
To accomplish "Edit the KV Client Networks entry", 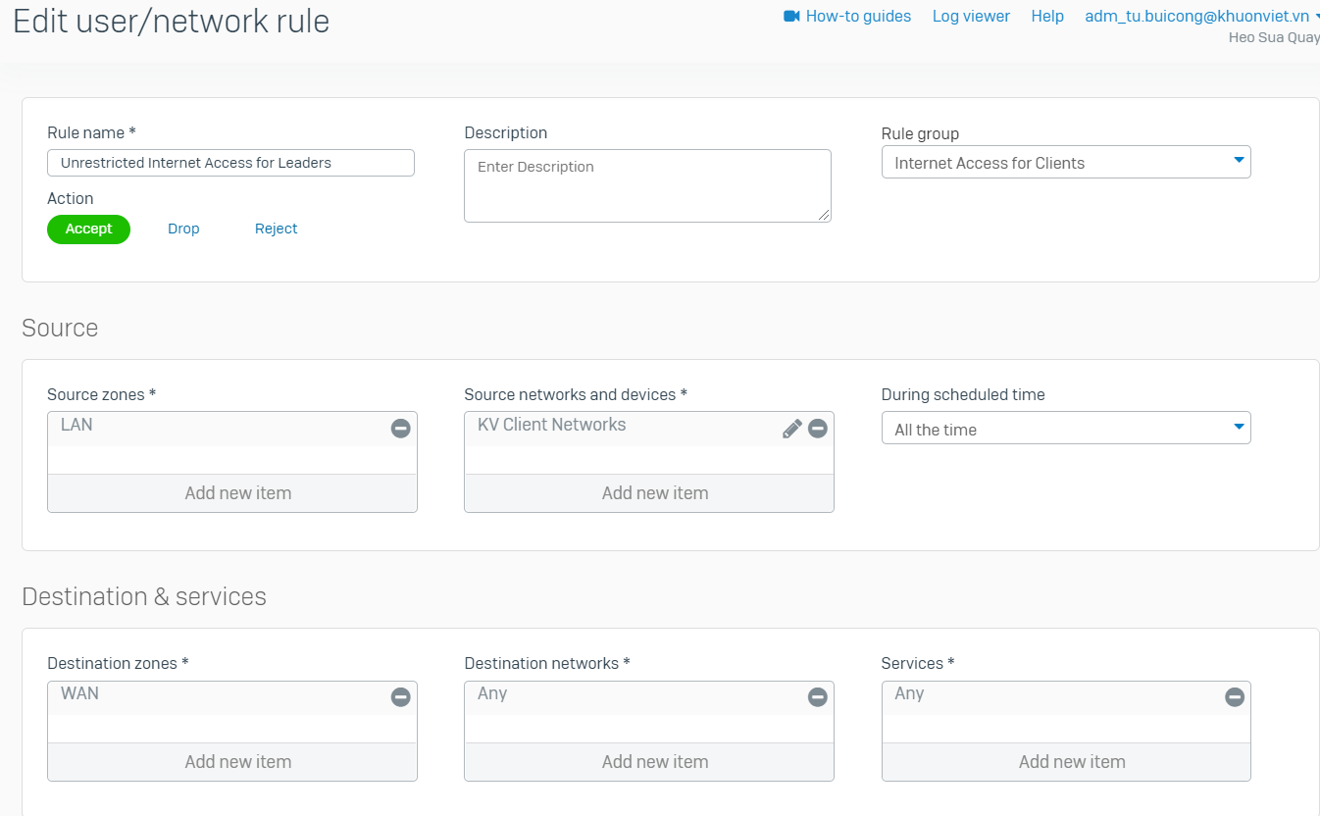I will tap(791, 429).
